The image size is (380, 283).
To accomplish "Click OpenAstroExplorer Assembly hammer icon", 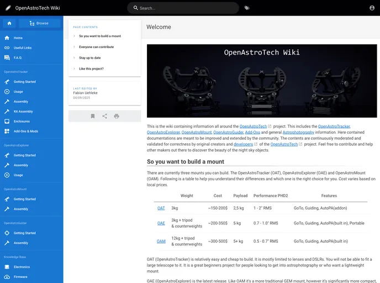I will (x=7, y=165).
